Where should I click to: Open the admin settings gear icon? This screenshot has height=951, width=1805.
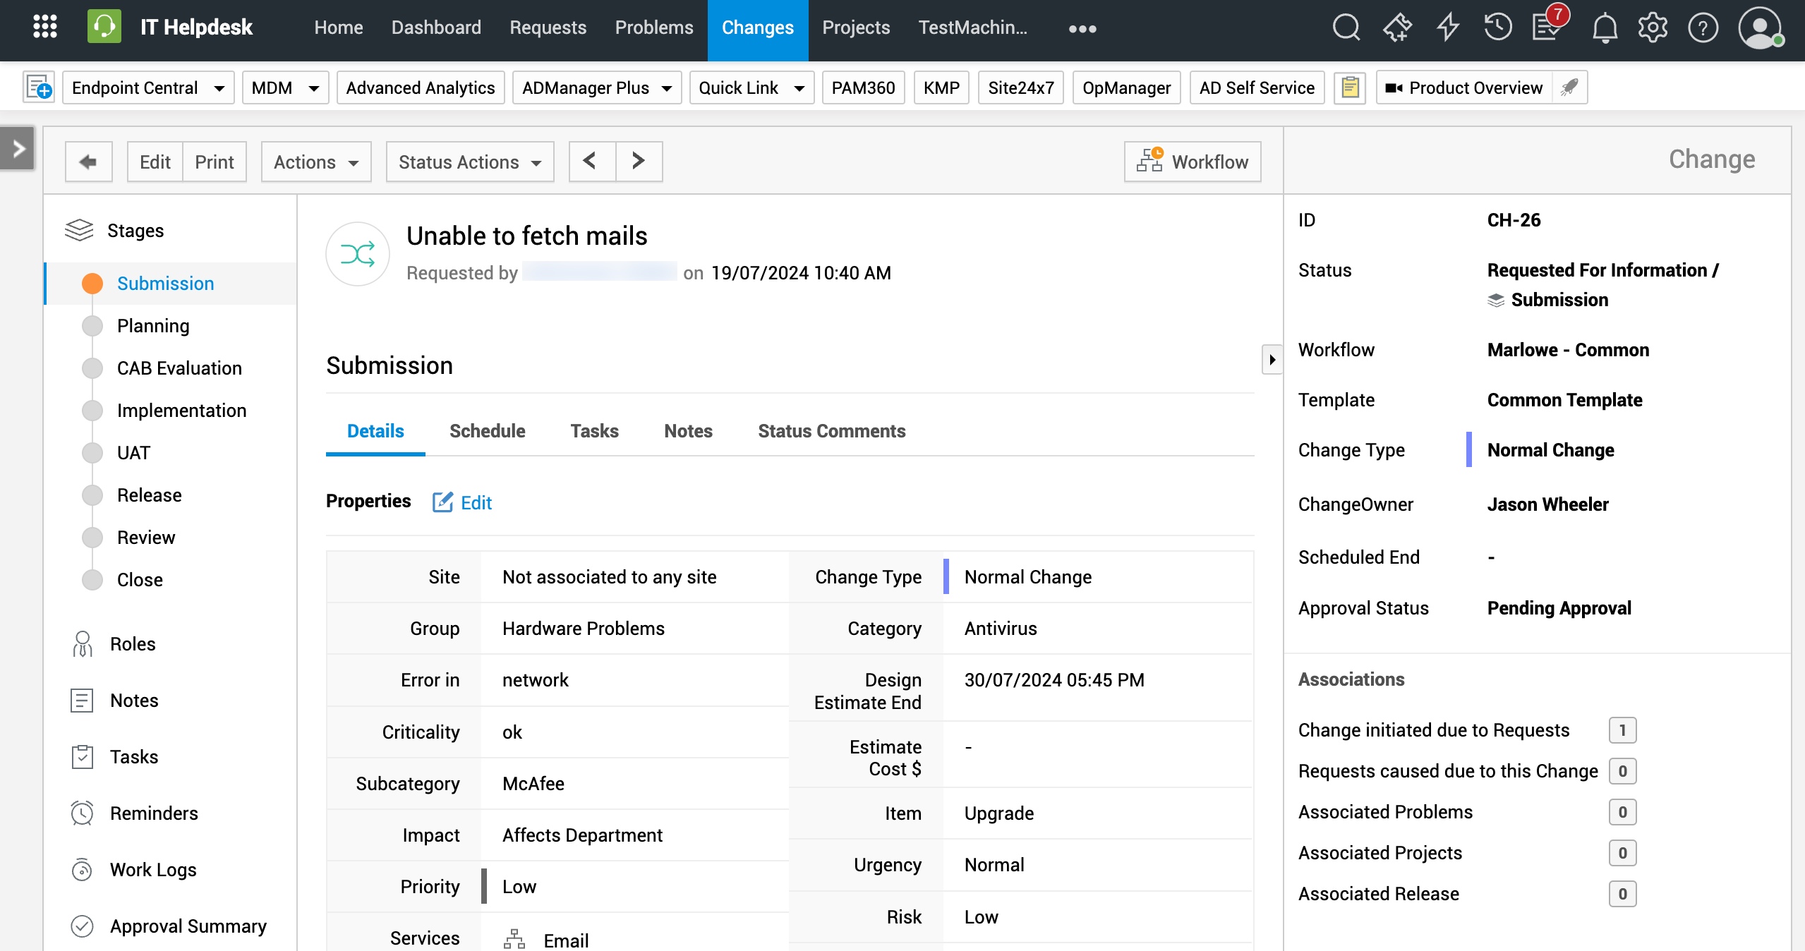tap(1653, 28)
